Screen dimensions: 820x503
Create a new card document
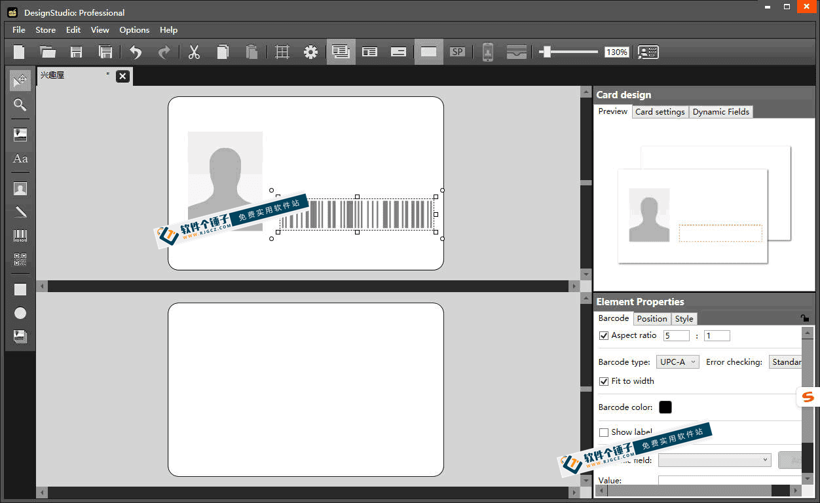(x=20, y=52)
